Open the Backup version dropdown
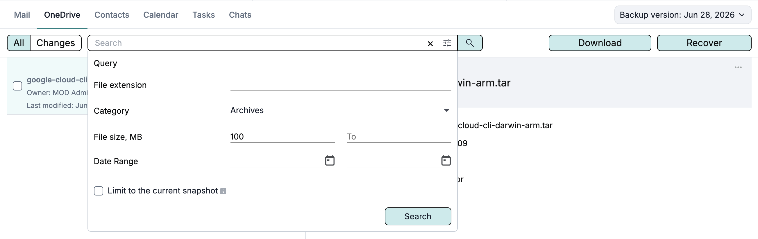 click(682, 15)
